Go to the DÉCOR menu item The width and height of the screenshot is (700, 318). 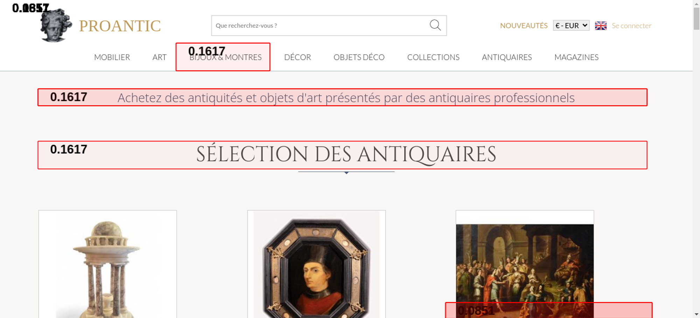[297, 57]
